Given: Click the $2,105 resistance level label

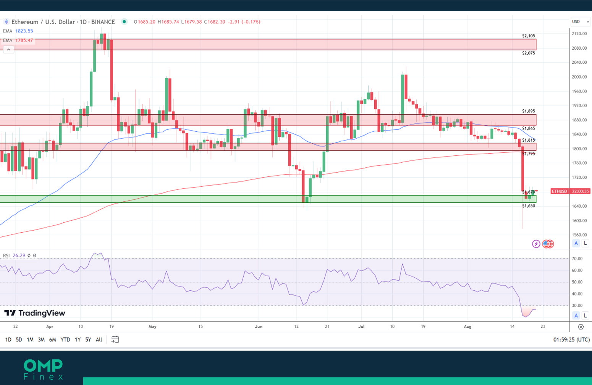Looking at the screenshot, I should (529, 36).
